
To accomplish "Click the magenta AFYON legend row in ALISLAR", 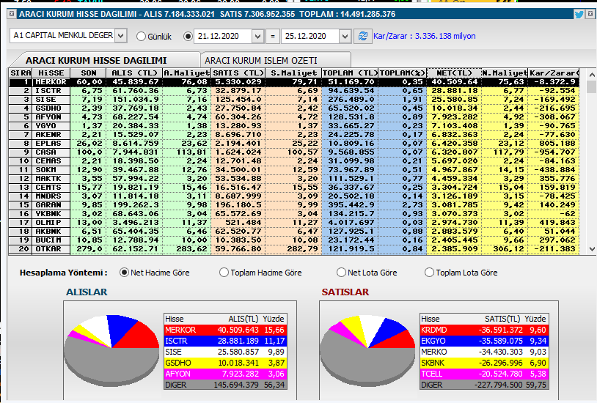I will pos(225,374).
